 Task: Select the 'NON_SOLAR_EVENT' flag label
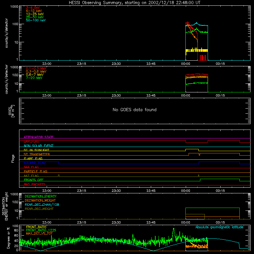click(x=38, y=146)
